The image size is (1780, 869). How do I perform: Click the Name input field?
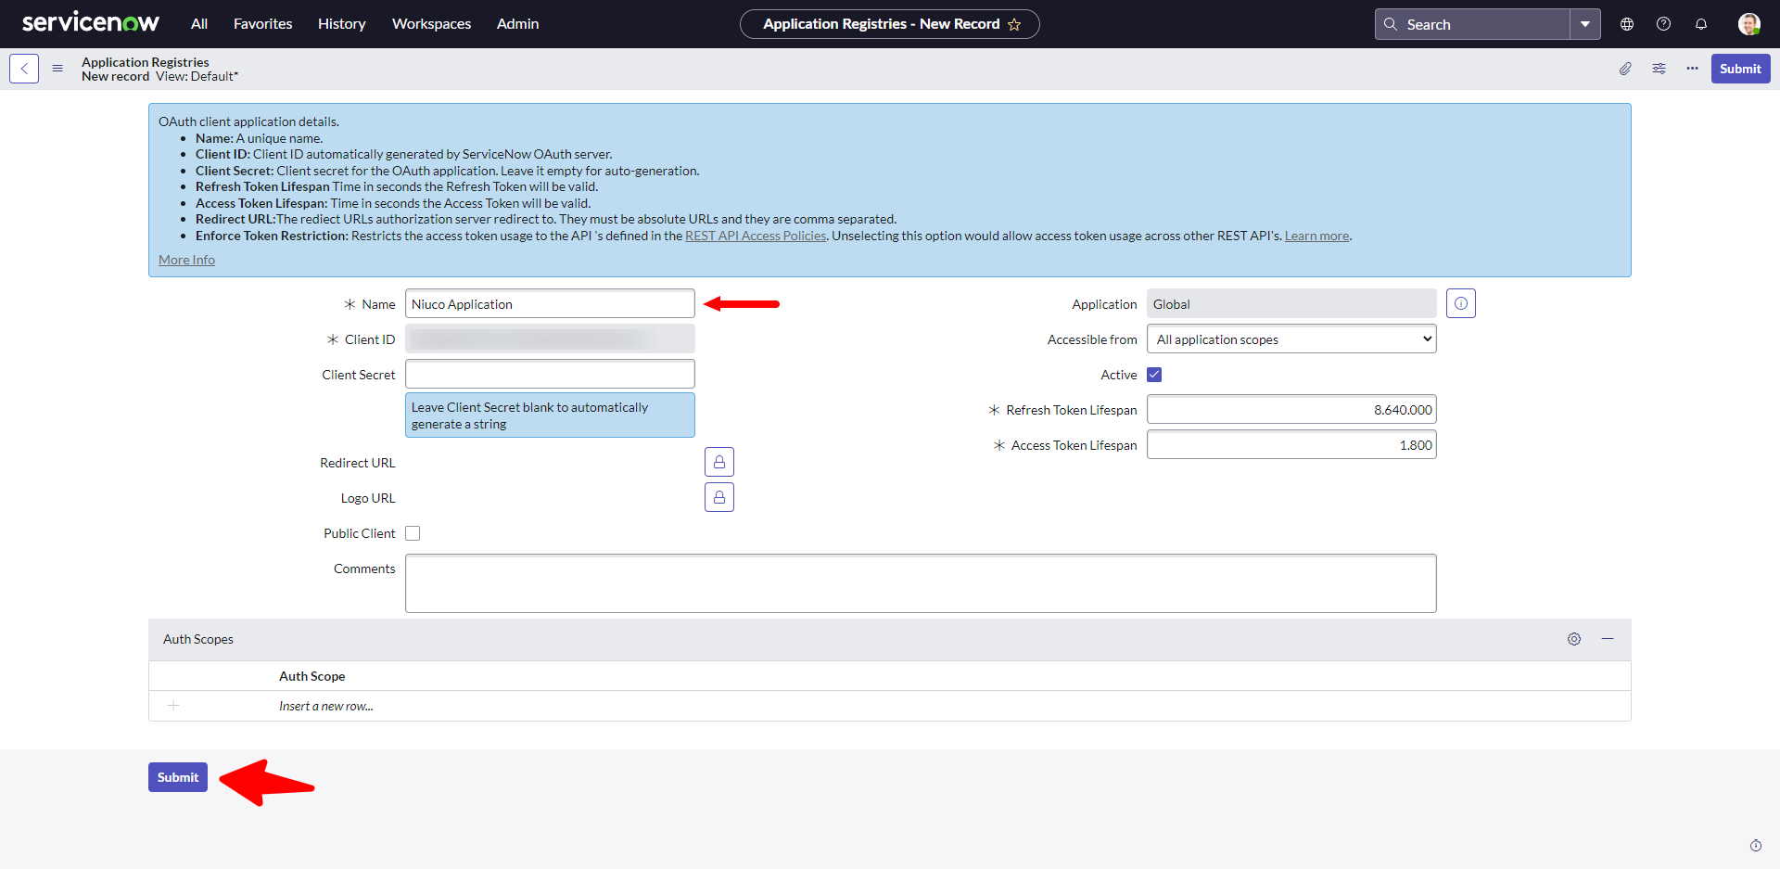coord(550,304)
